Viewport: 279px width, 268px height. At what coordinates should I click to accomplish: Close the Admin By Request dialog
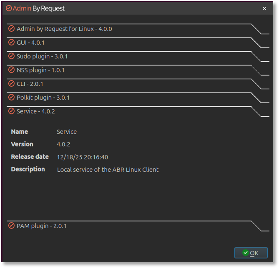click(x=264, y=8)
